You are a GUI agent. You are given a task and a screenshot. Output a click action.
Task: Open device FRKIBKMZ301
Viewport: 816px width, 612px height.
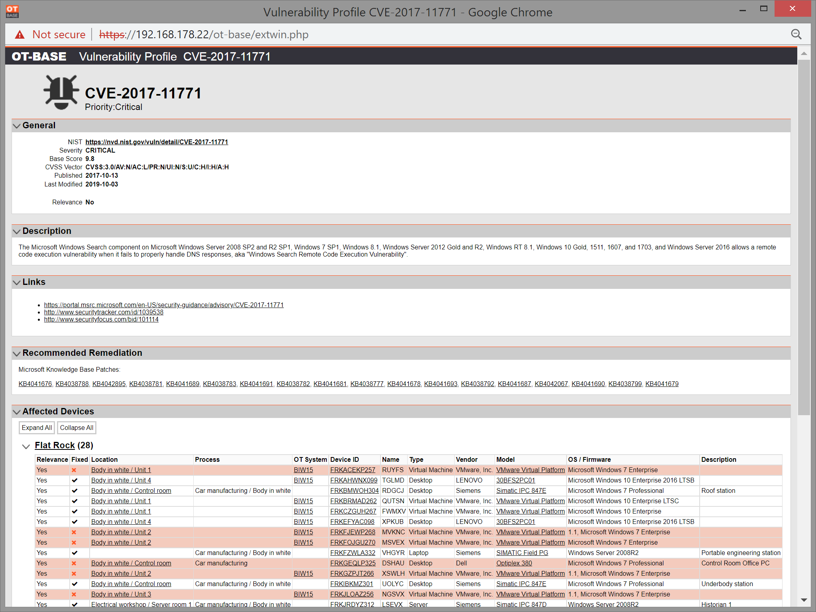click(x=351, y=584)
